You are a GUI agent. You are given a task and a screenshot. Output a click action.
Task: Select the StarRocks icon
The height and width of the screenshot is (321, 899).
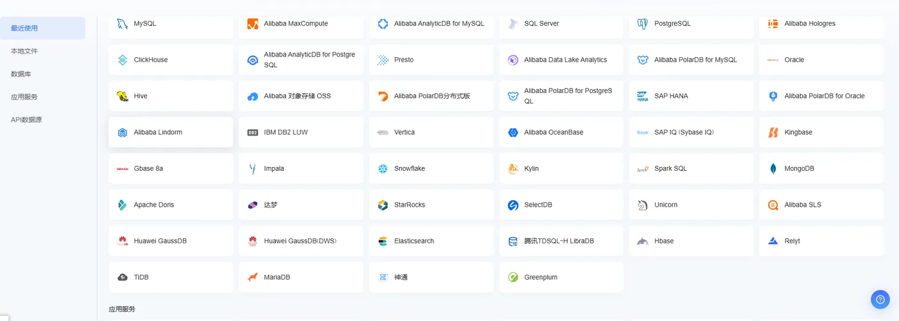[383, 205]
